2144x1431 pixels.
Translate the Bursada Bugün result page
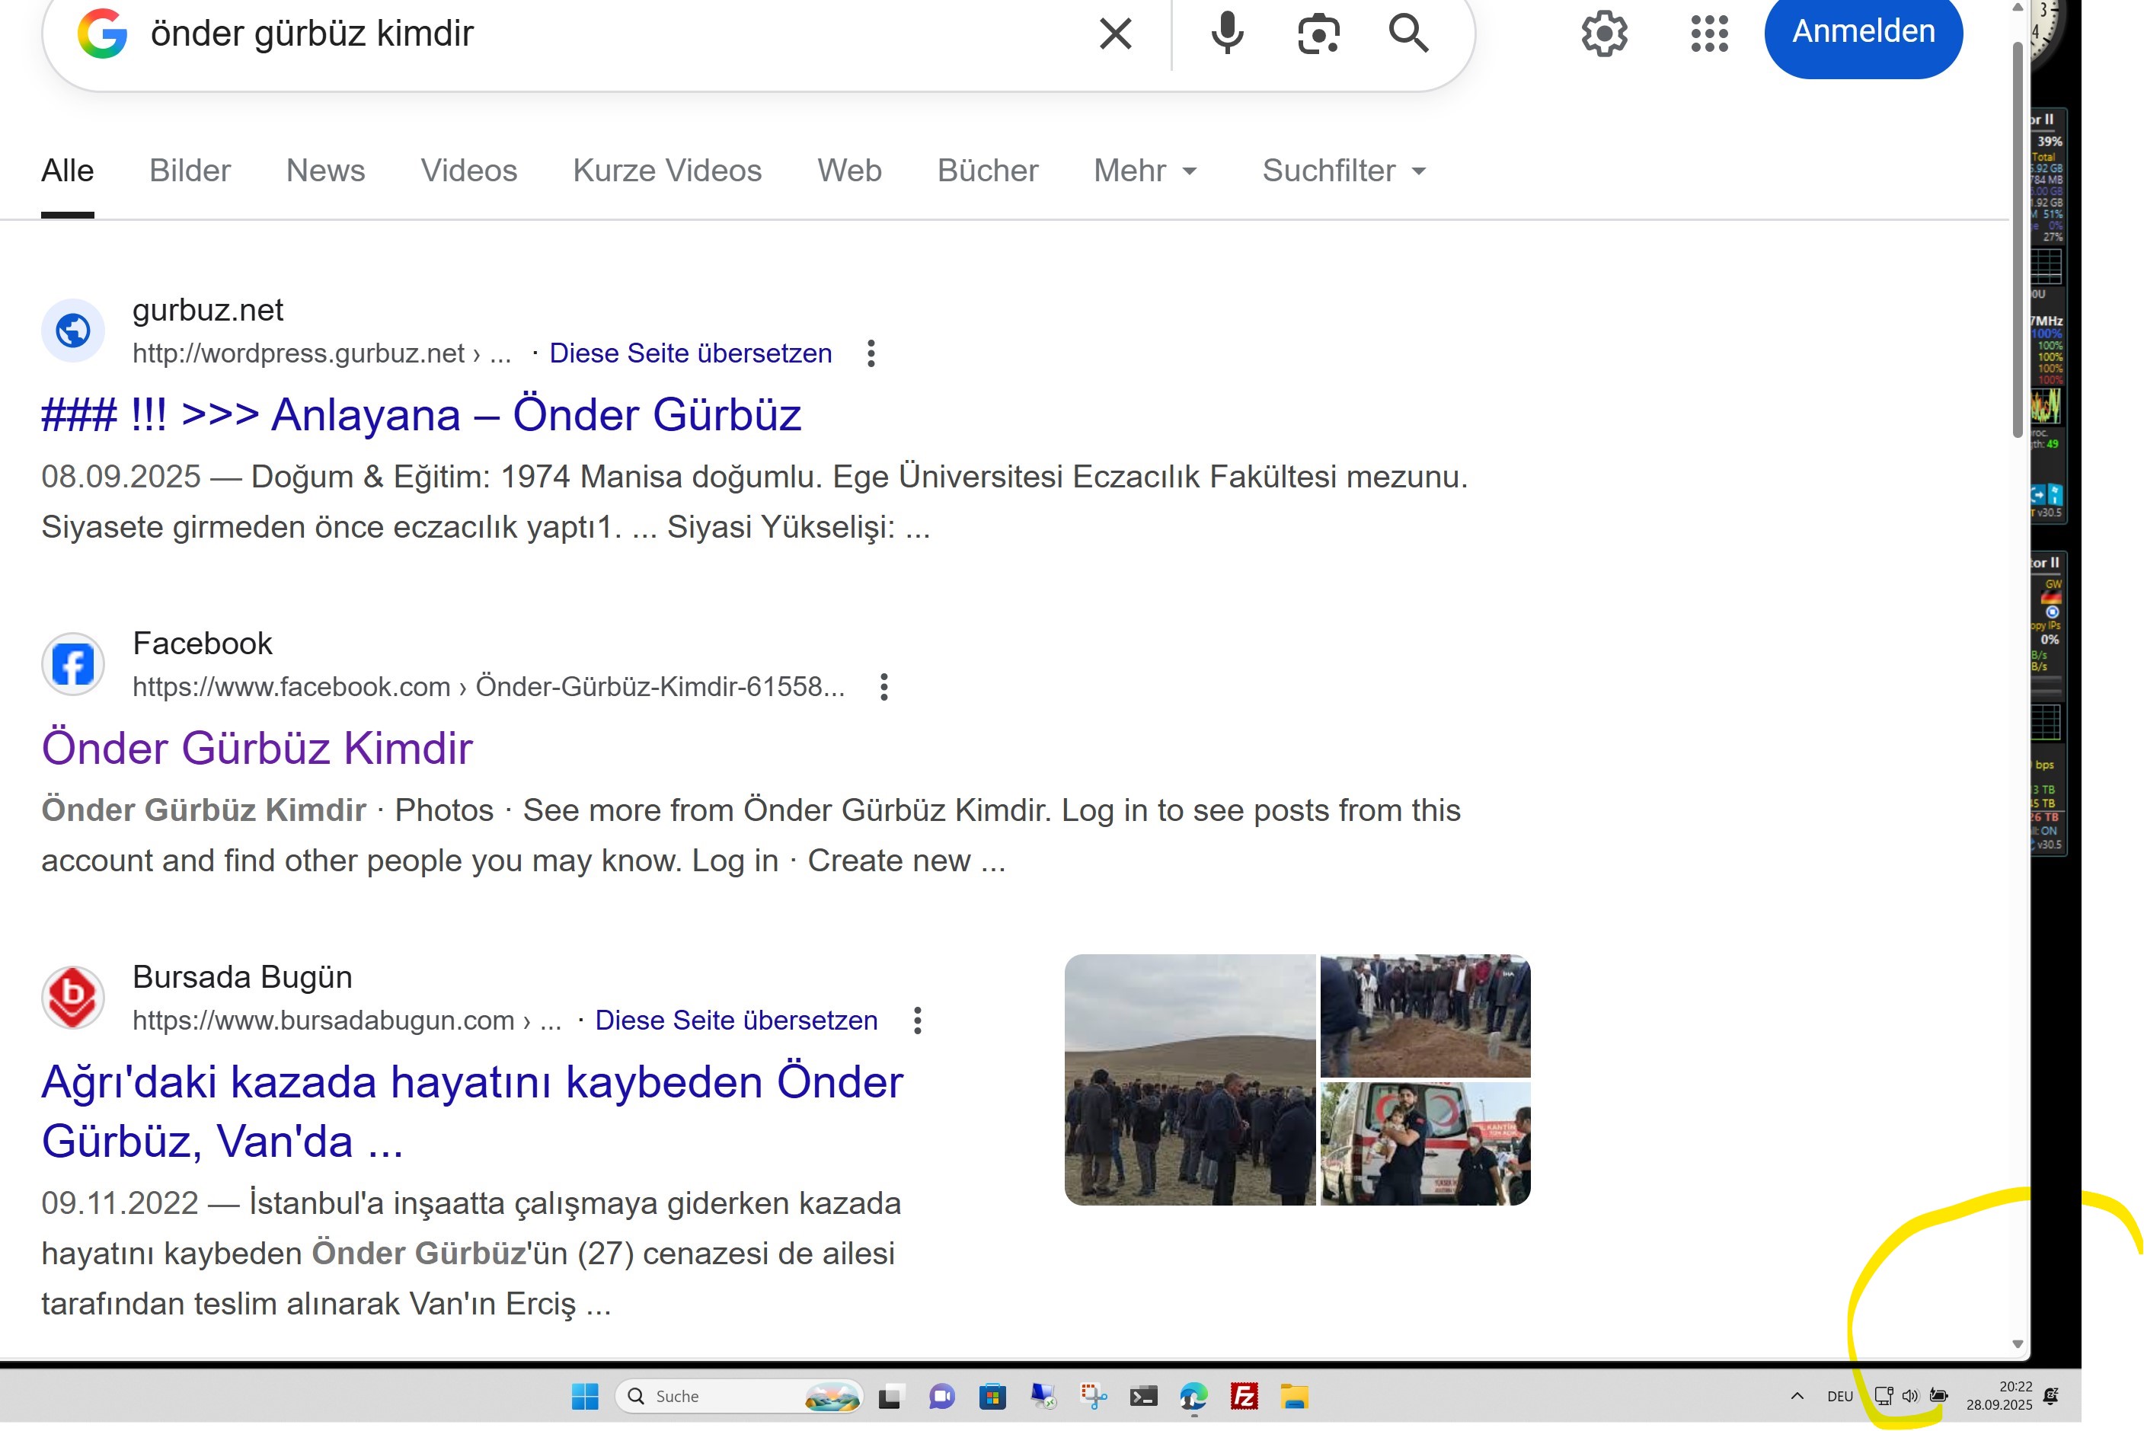[736, 1021]
